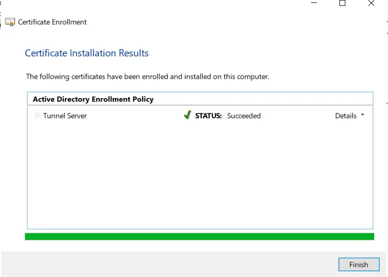
Task: Expand details using the blue chevron arrow
Action: [362, 115]
